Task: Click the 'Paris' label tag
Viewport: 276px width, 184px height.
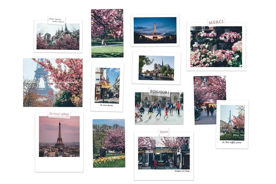Action: [164, 132]
